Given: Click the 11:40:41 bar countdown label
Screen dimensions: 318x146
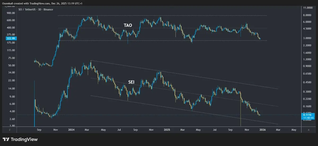Looking at the screenshot, I should 308,117.
